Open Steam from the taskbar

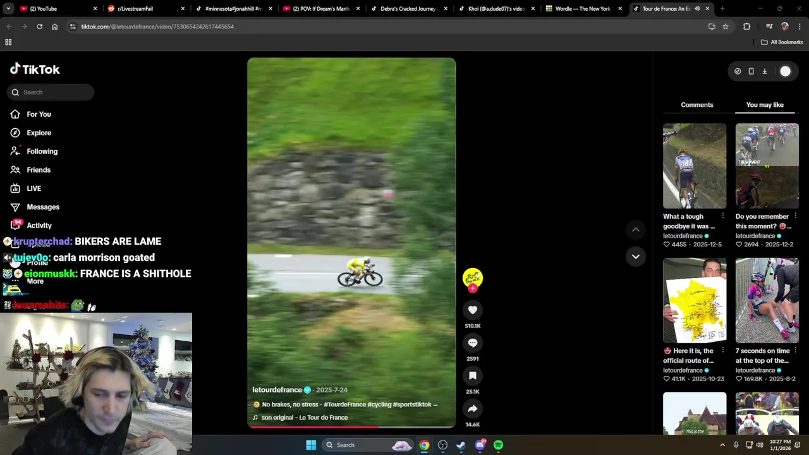tap(461, 445)
